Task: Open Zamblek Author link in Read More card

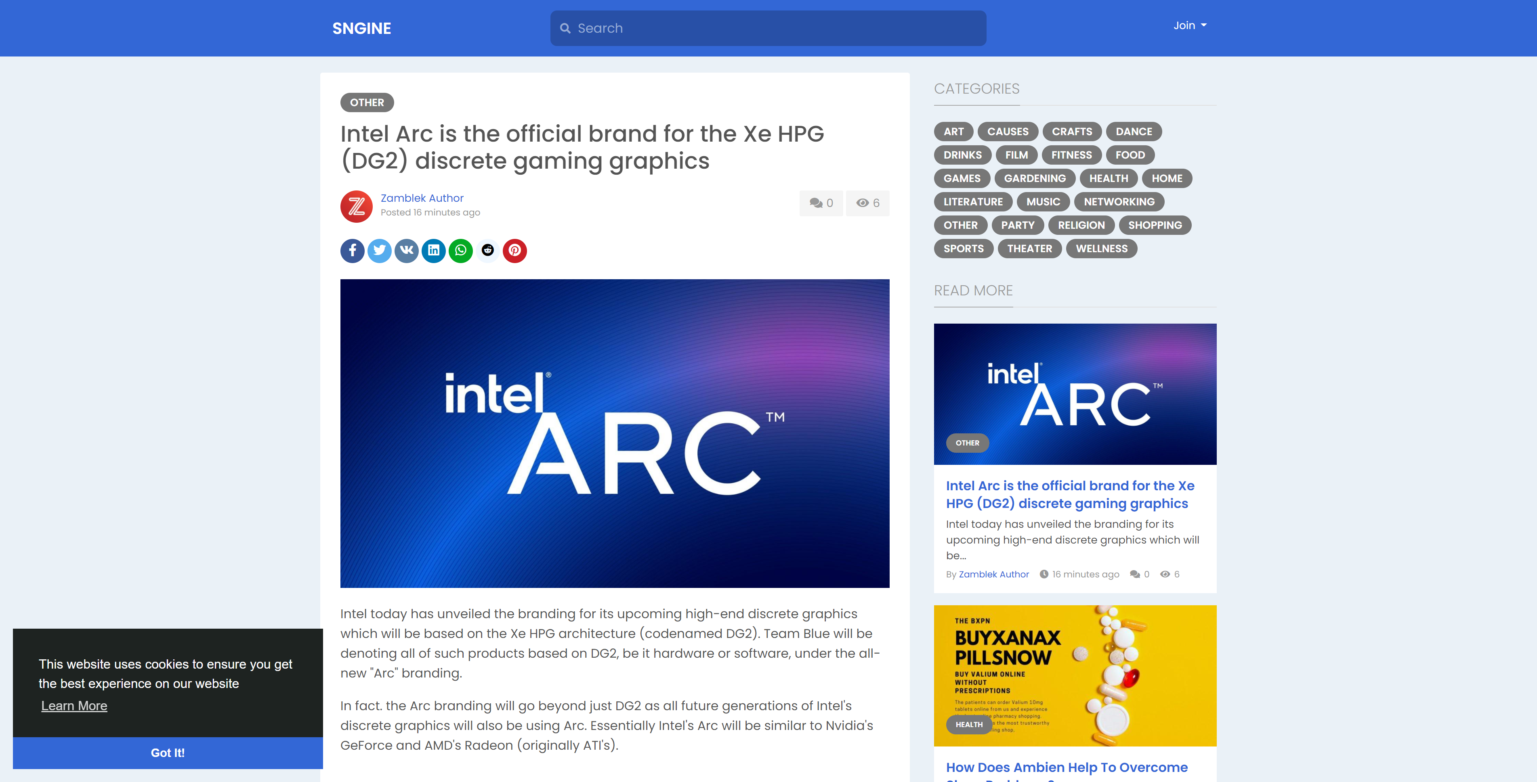Action: point(993,574)
